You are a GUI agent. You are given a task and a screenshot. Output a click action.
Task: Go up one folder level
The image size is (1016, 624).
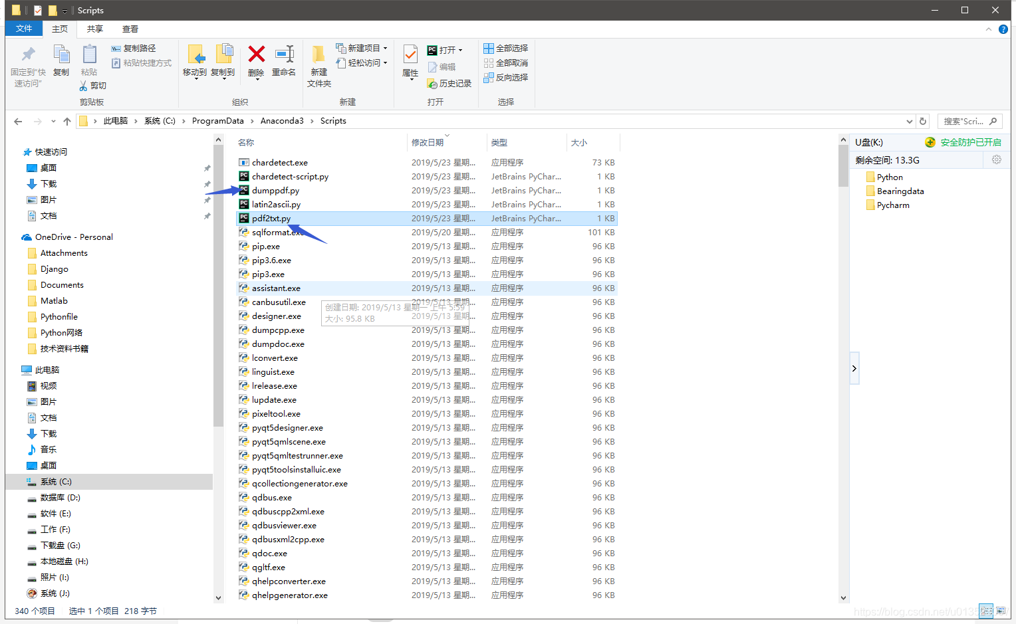tap(67, 122)
